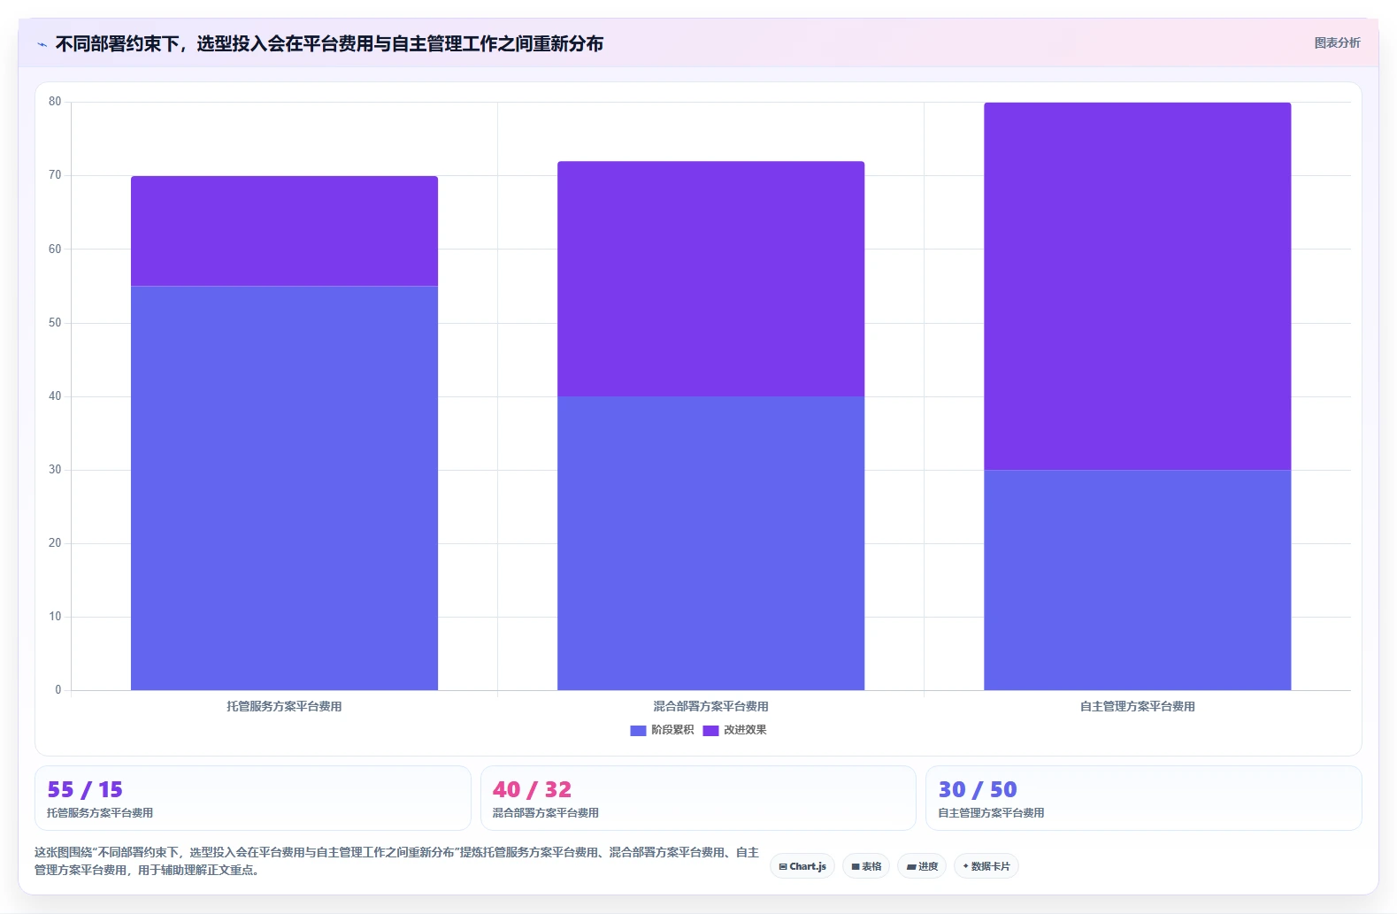Select the 55 / 15 data card
Screen dimensions: 1397x914
pyautogui.click(x=253, y=798)
